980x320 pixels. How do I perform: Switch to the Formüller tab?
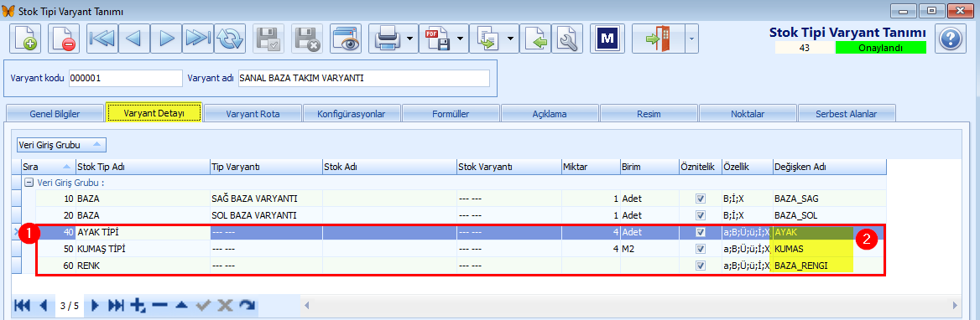click(451, 114)
